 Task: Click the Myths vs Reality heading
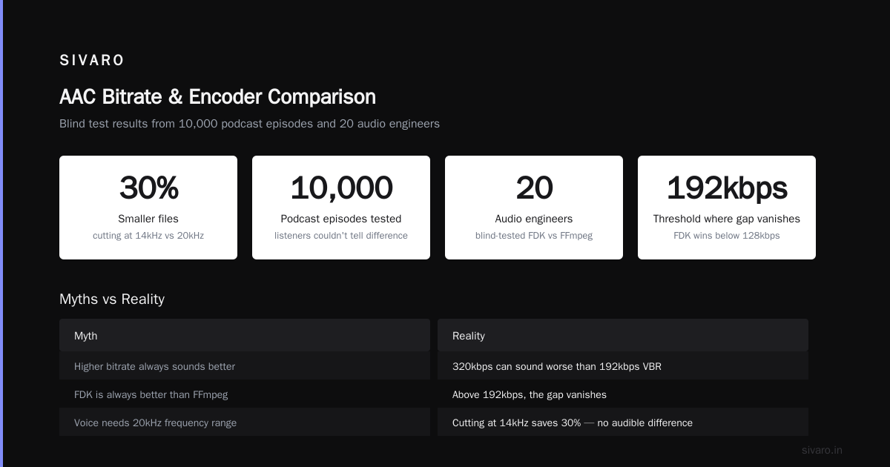tap(112, 299)
